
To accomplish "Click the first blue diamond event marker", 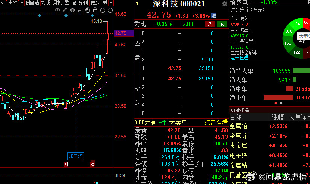I will tap(39, 16).
